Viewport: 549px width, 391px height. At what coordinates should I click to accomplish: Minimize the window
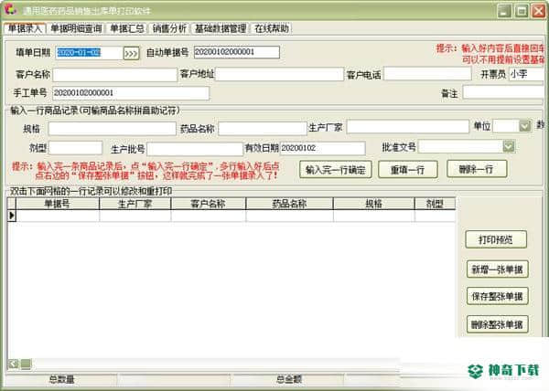[504, 11]
